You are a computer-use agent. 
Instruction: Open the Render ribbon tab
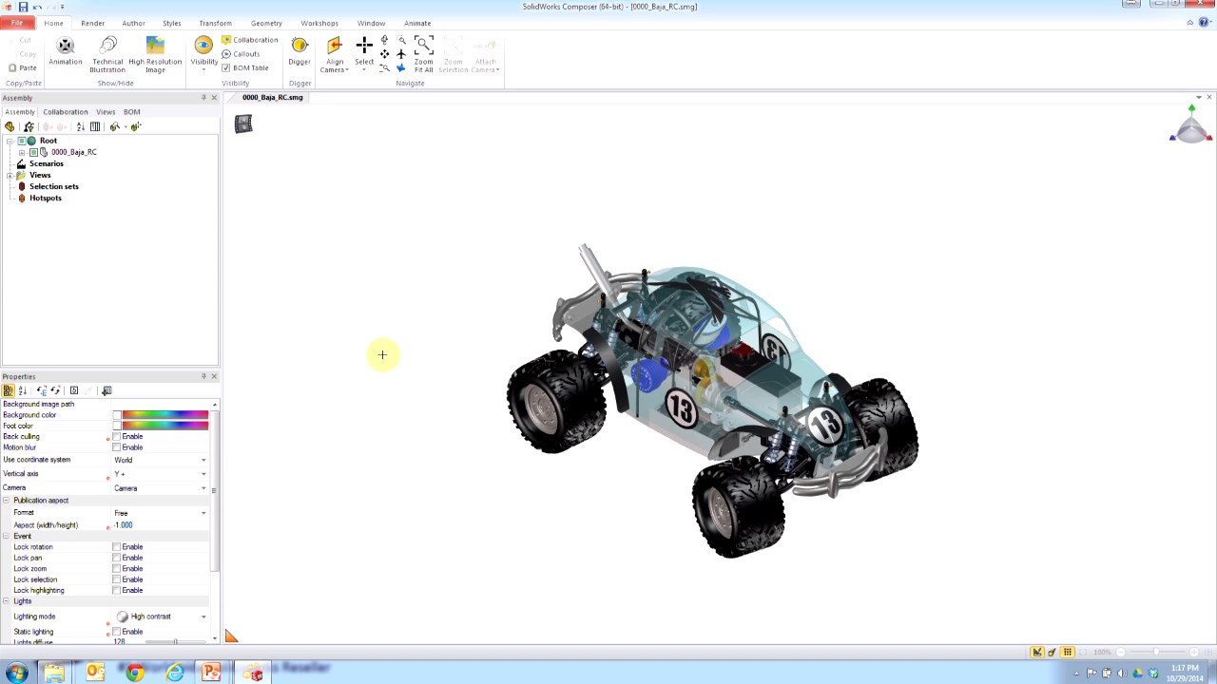point(93,23)
